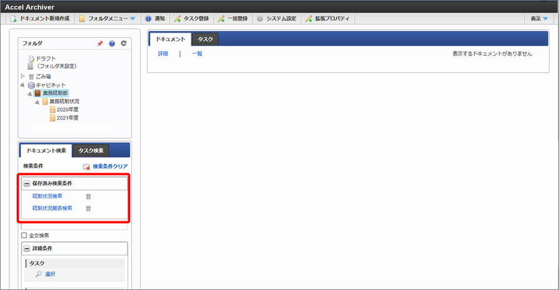
Task: Open the 2021年度 folder
Action: pos(64,117)
